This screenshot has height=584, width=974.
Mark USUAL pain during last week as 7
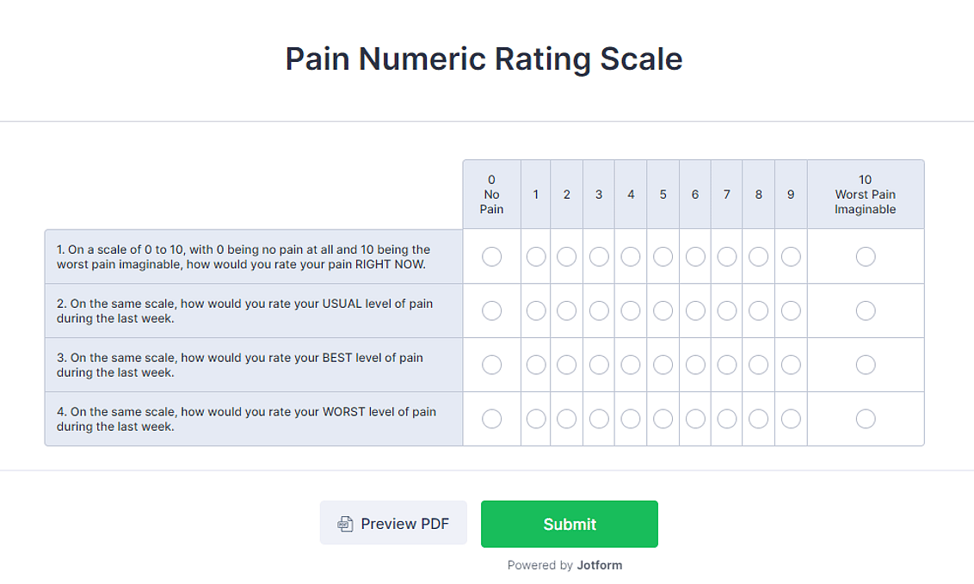pos(726,310)
